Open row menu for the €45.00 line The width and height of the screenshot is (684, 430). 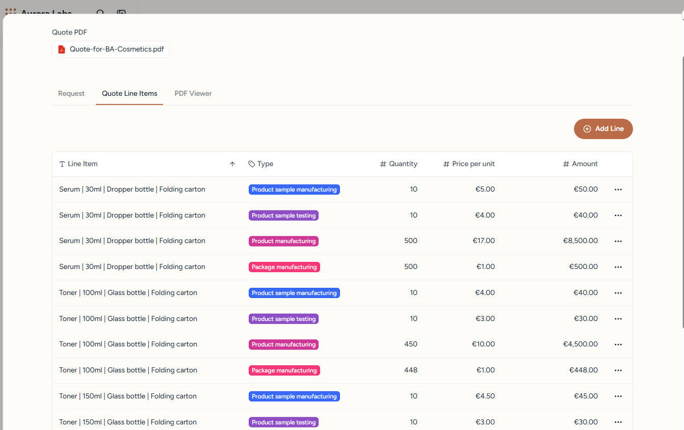[x=618, y=396]
